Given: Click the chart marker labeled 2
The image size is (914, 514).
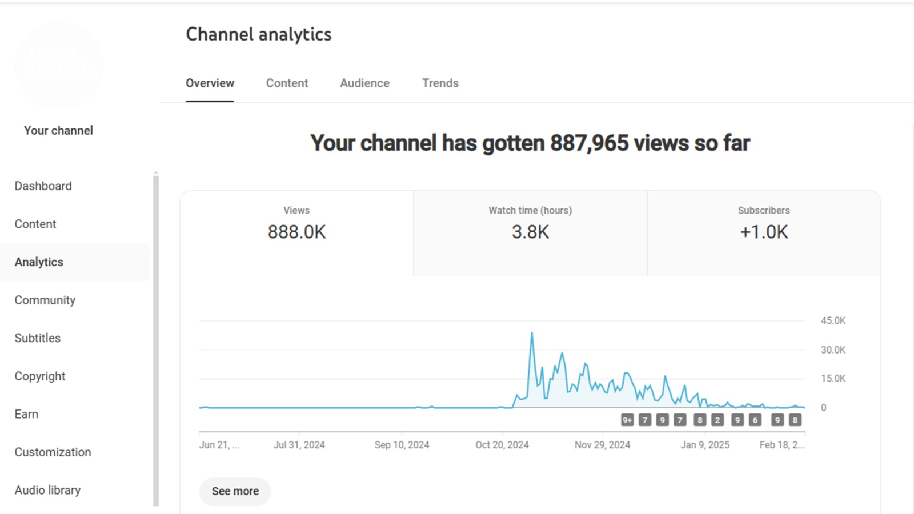Looking at the screenshot, I should pyautogui.click(x=717, y=420).
